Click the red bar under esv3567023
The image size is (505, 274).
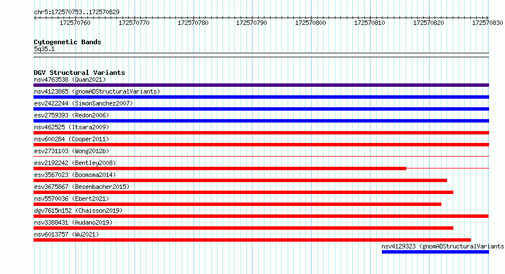[x=240, y=180]
